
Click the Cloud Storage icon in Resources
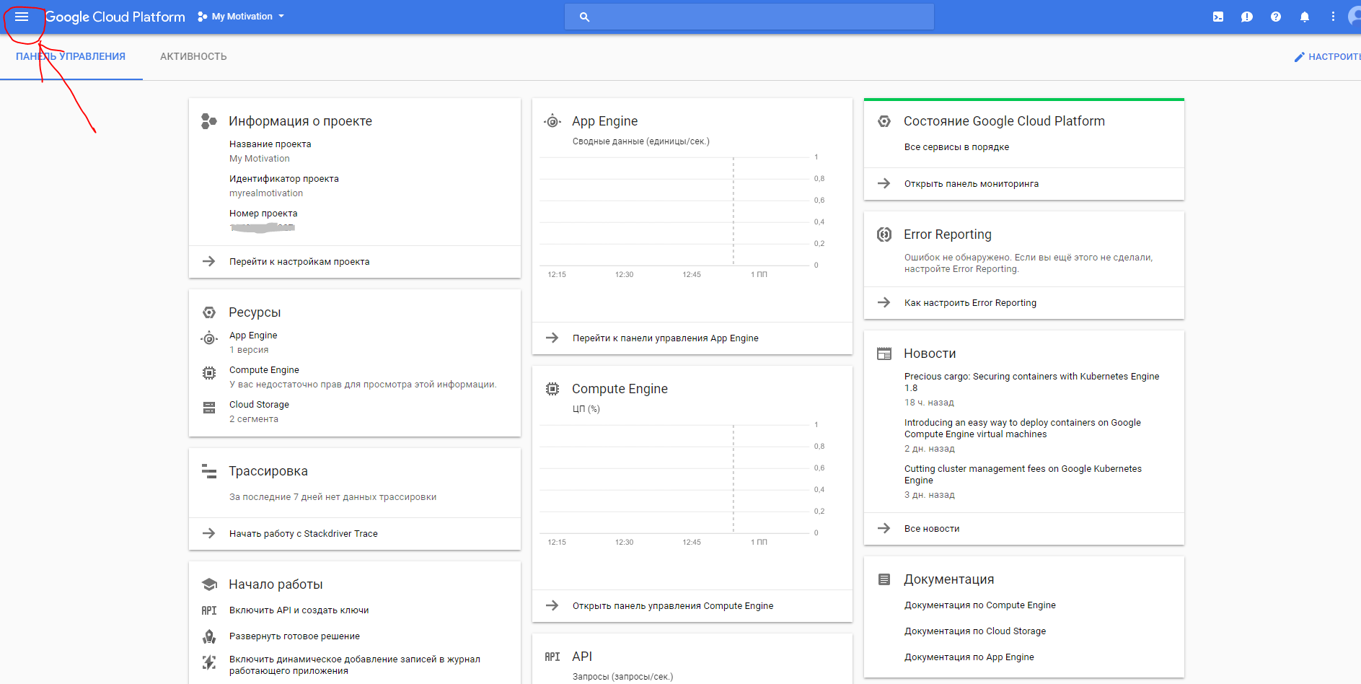click(x=209, y=408)
